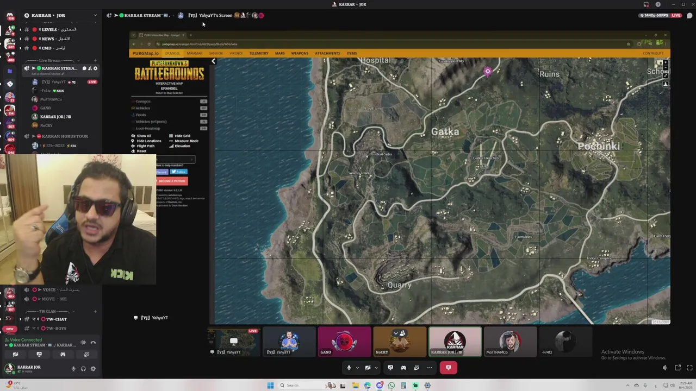Open camera options arrow in call bar

(376, 368)
